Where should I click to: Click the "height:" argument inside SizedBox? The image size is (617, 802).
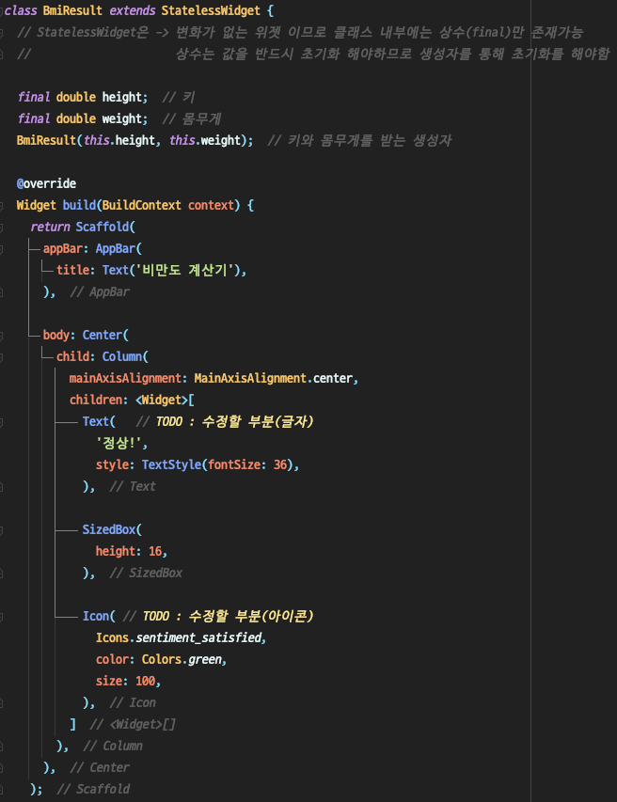click(x=119, y=551)
